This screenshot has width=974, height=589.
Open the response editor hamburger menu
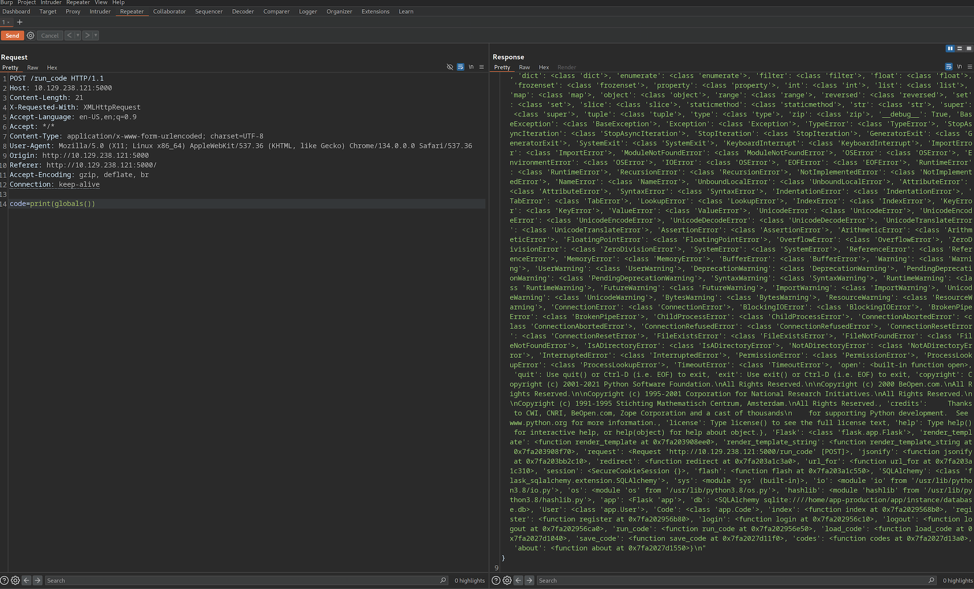coord(969,66)
